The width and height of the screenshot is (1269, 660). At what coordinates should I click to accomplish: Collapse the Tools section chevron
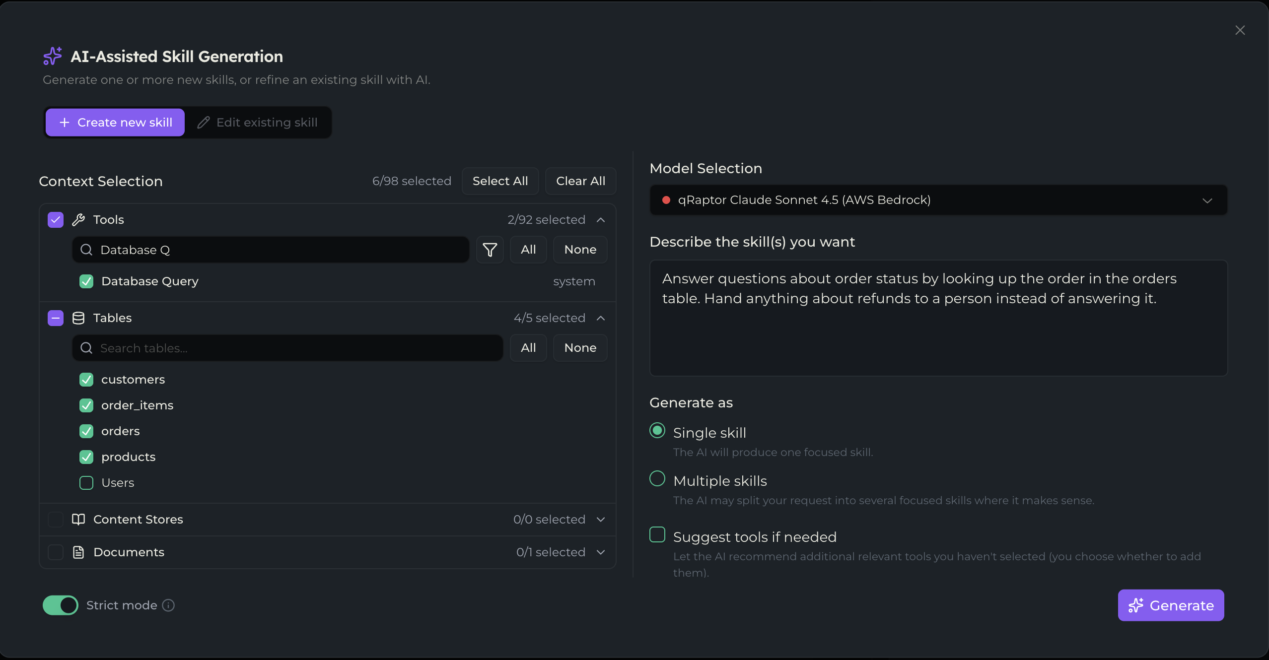tap(601, 220)
